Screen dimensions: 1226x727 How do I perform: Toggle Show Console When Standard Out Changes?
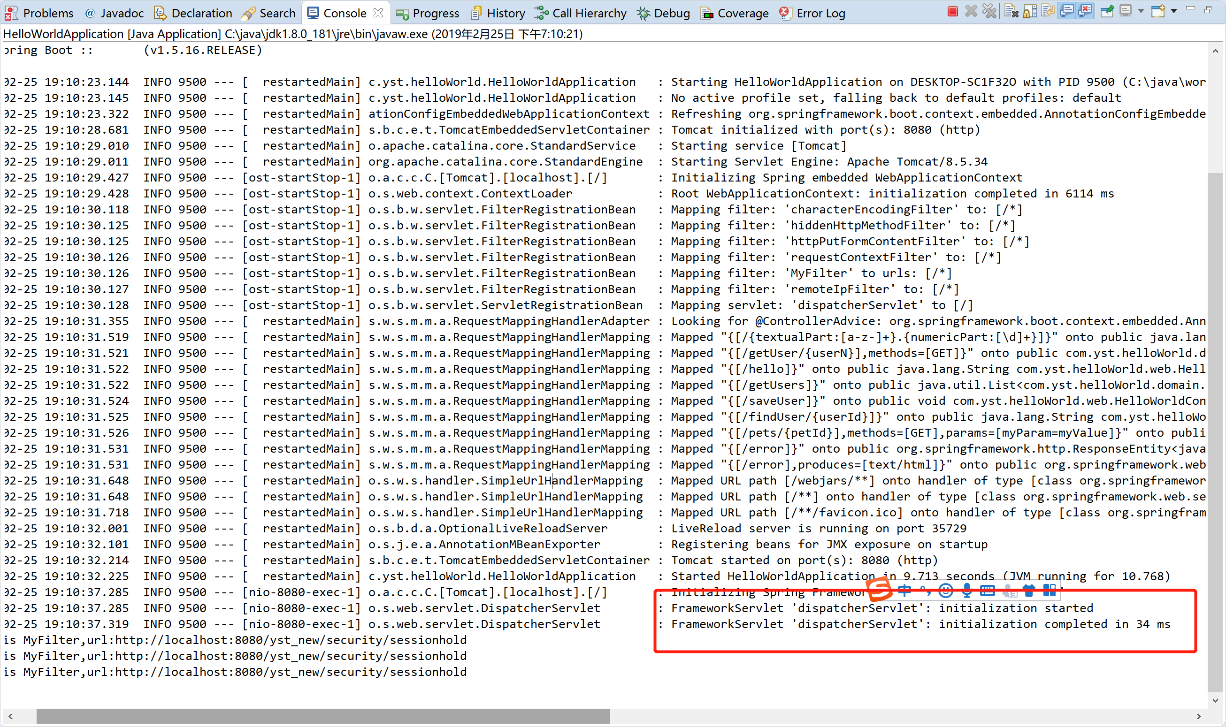(x=1067, y=11)
